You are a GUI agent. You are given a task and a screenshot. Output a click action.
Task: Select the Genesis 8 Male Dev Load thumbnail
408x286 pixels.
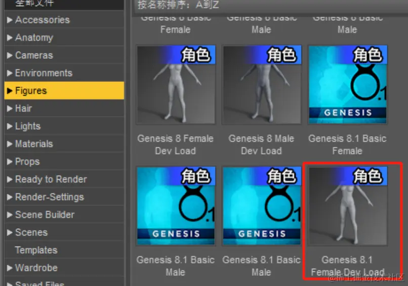pyautogui.click(x=262, y=85)
